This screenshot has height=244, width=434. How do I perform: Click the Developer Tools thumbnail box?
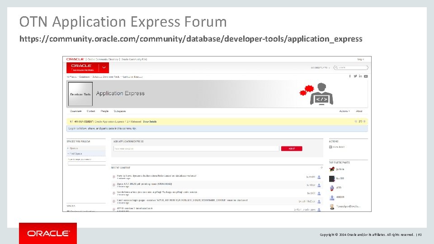coord(80,94)
